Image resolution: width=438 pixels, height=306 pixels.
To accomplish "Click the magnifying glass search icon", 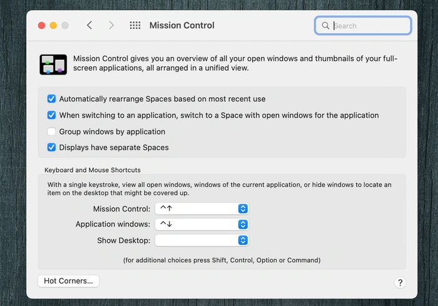I will [325, 26].
